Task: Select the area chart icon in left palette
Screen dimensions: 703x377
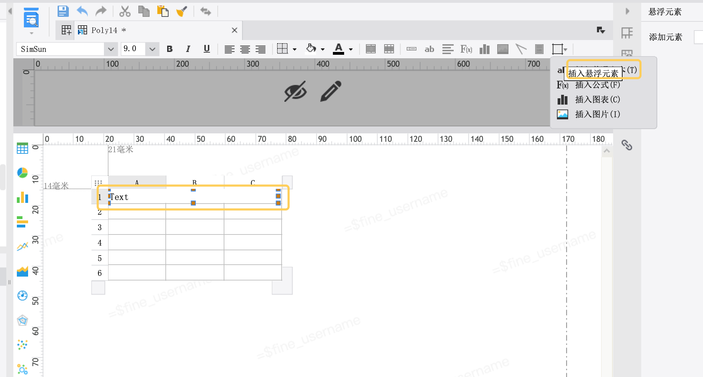Action: [x=22, y=271]
